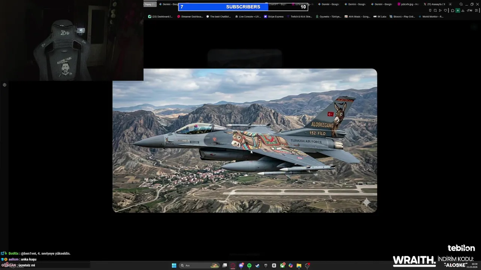
Task: Click the browser tab search magnifier icon
Action: click(x=461, y=4)
